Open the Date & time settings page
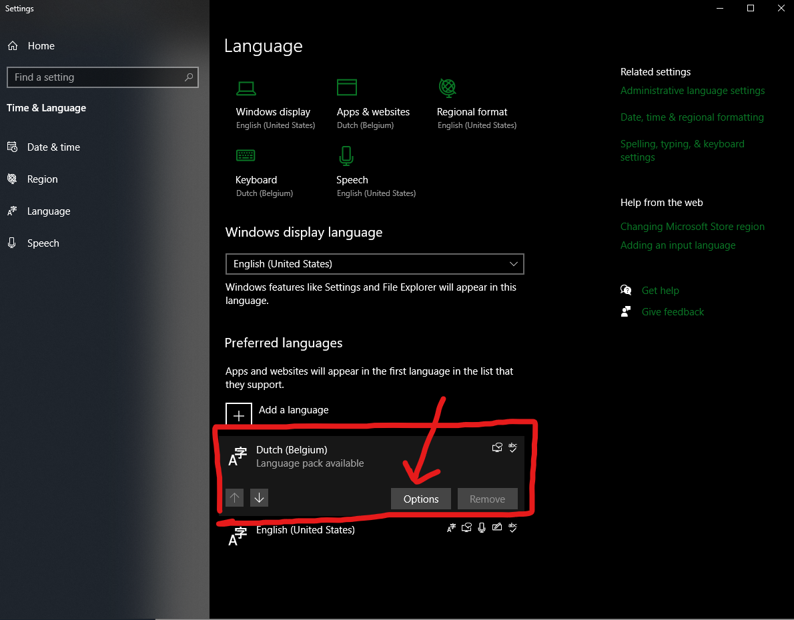794x620 pixels. [53, 147]
